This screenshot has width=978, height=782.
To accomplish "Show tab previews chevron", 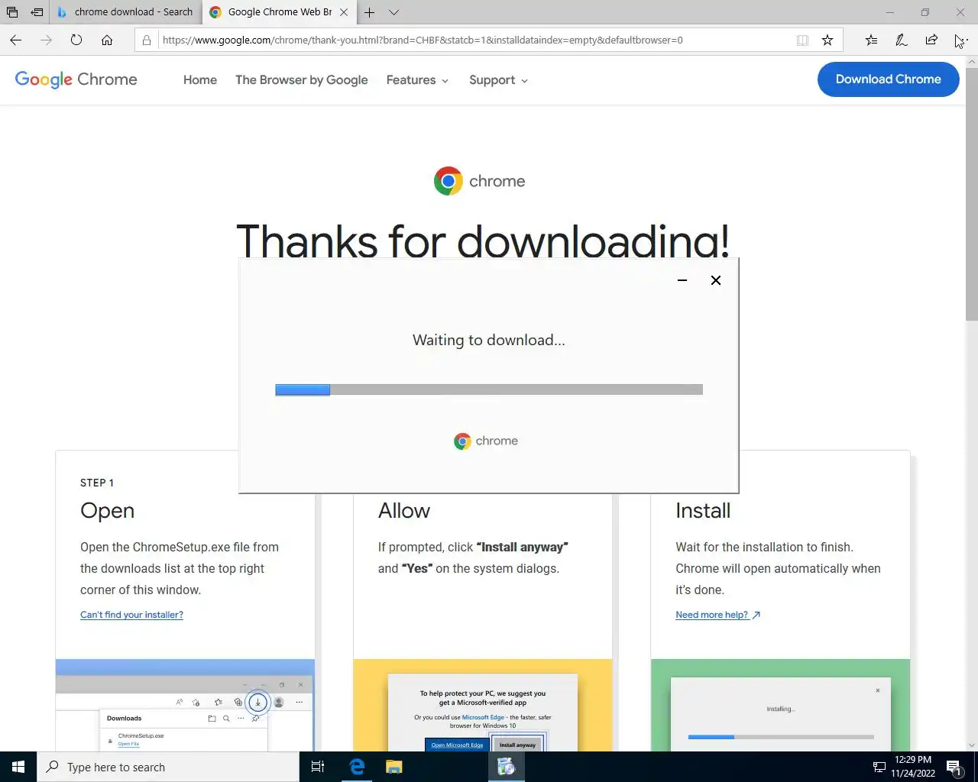I will coord(393,12).
